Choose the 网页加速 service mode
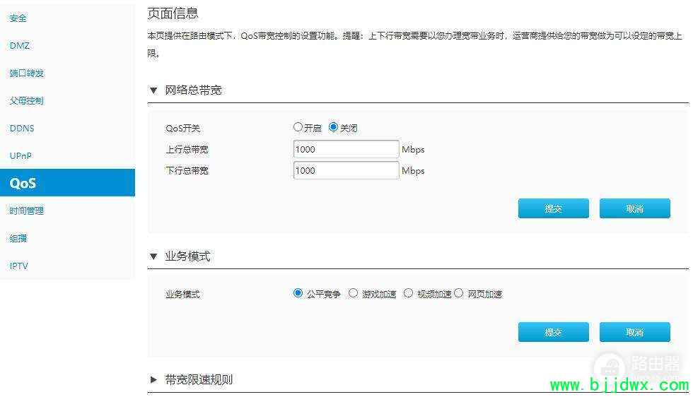Image resolution: width=693 pixels, height=397 pixels. pos(459,292)
